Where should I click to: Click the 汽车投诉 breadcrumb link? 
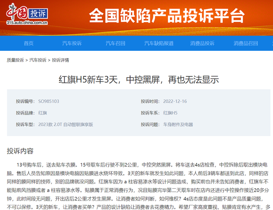pyautogui.click(x=38, y=60)
